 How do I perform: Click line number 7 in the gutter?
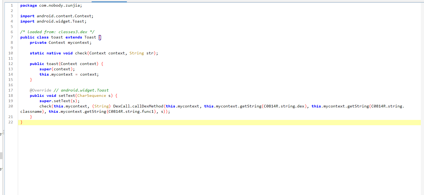[x=12, y=37]
